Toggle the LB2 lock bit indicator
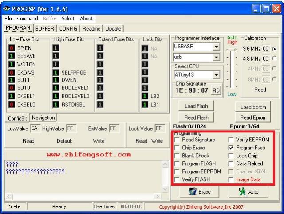 (x=145, y=97)
